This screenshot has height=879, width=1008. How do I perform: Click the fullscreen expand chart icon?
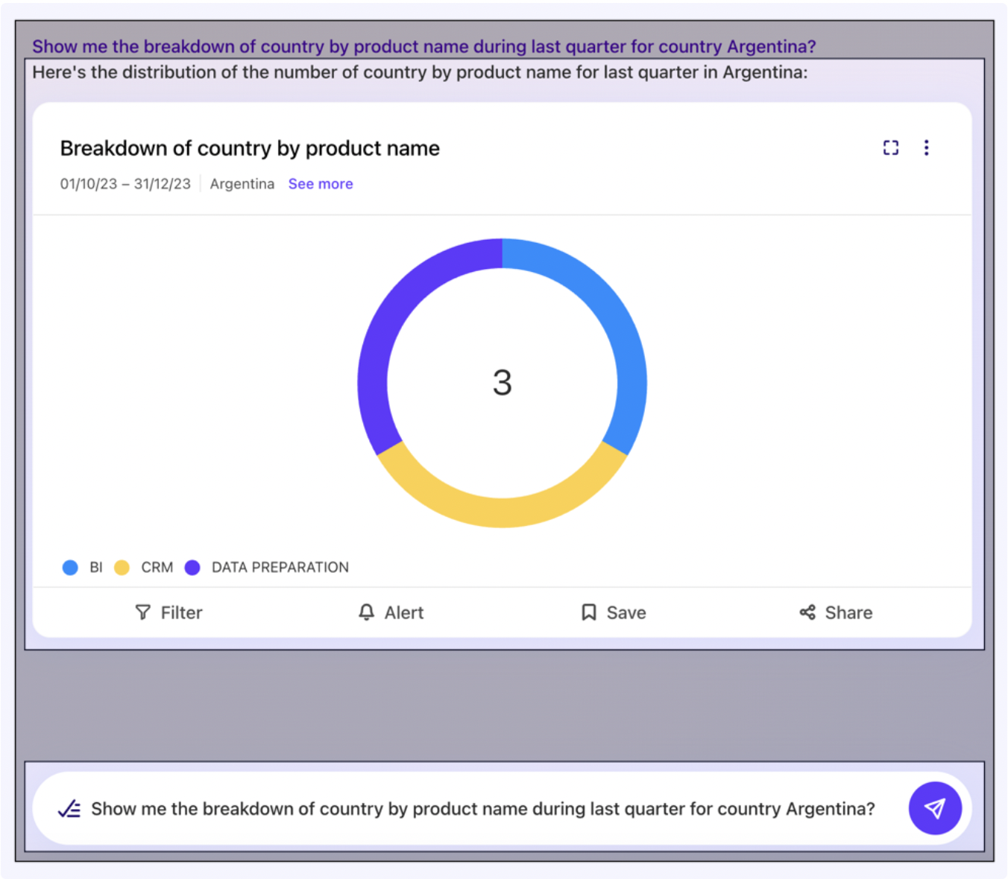coord(891,147)
